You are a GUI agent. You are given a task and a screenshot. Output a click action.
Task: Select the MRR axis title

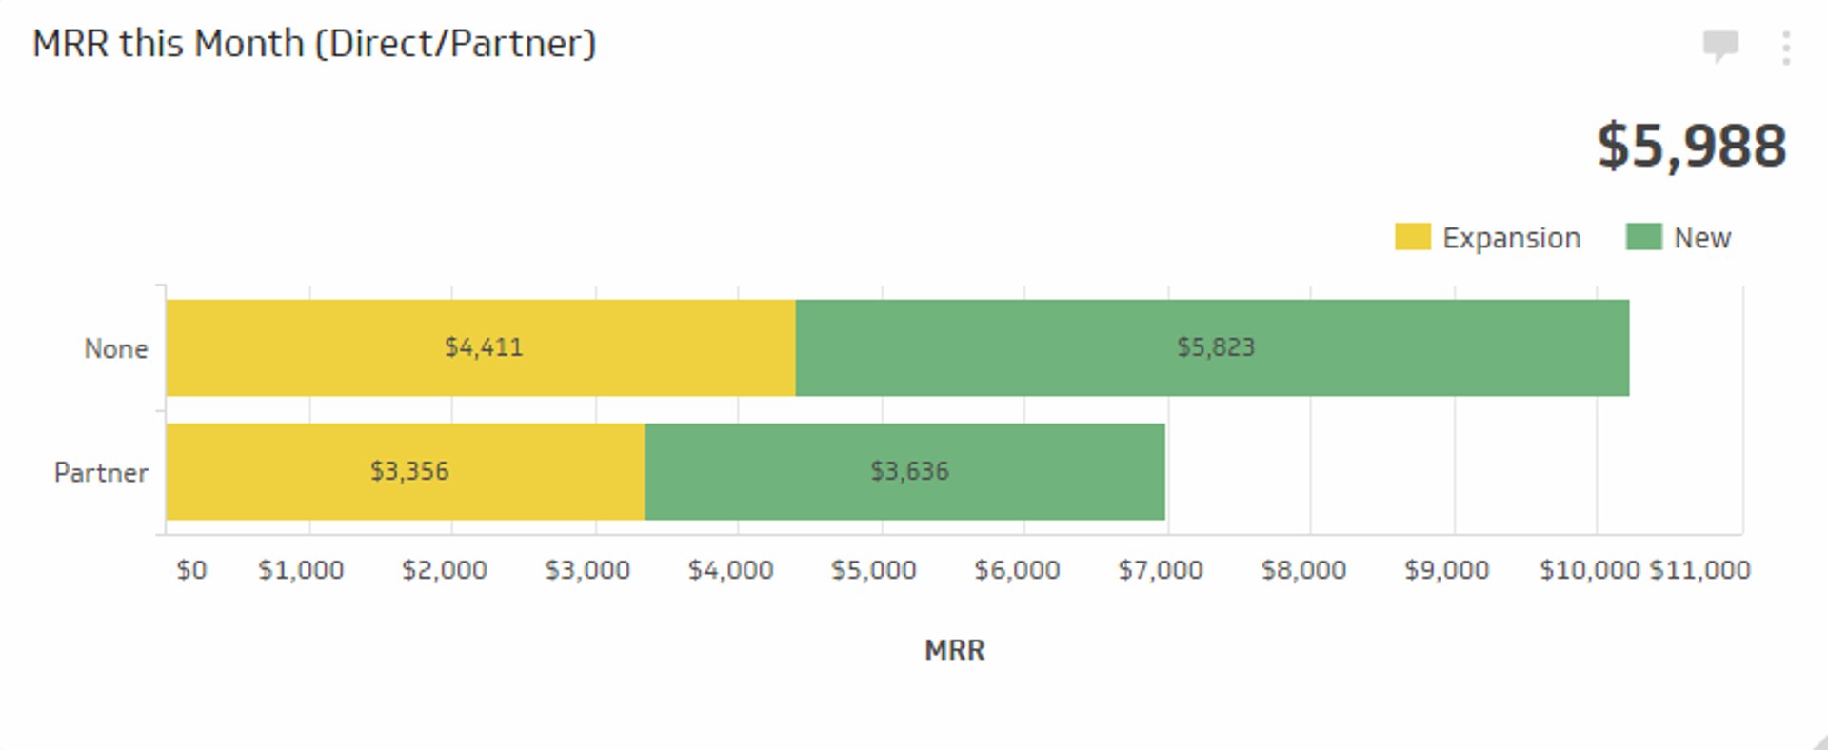[955, 649]
